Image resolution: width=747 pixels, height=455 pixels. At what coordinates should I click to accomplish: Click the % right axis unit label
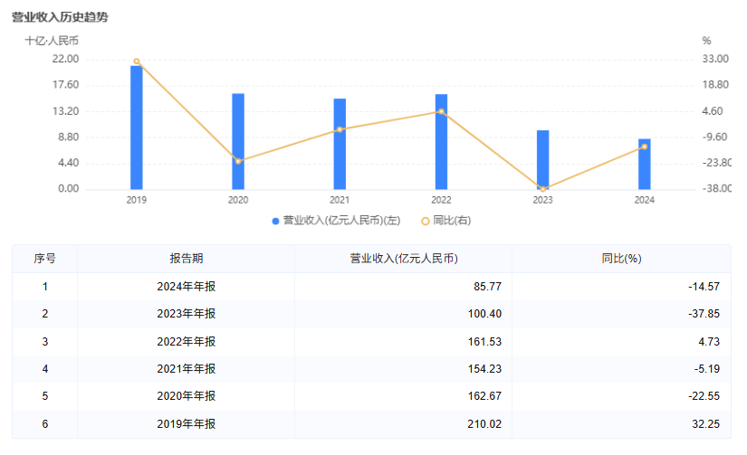point(706,41)
